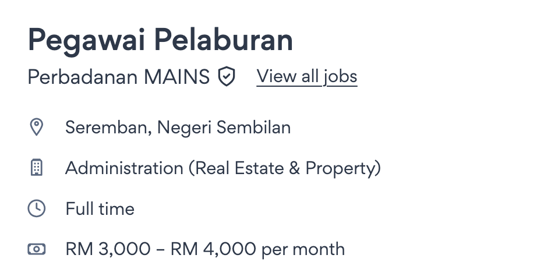Click the banknote icon beside the salary
This screenshot has width=537, height=276.
37,249
